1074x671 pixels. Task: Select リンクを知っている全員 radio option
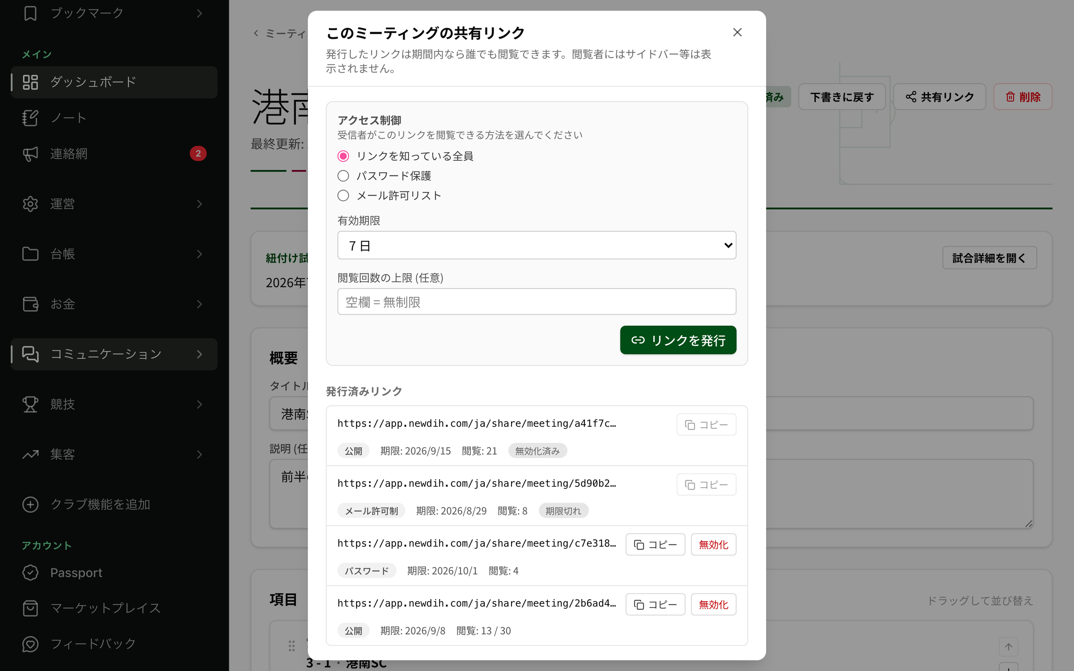[x=343, y=156]
